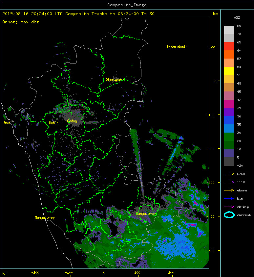Viewport: 254px width, 277px height.
Task: Click the -500 tick on the vertical axis
Action: click(x=210, y=251)
